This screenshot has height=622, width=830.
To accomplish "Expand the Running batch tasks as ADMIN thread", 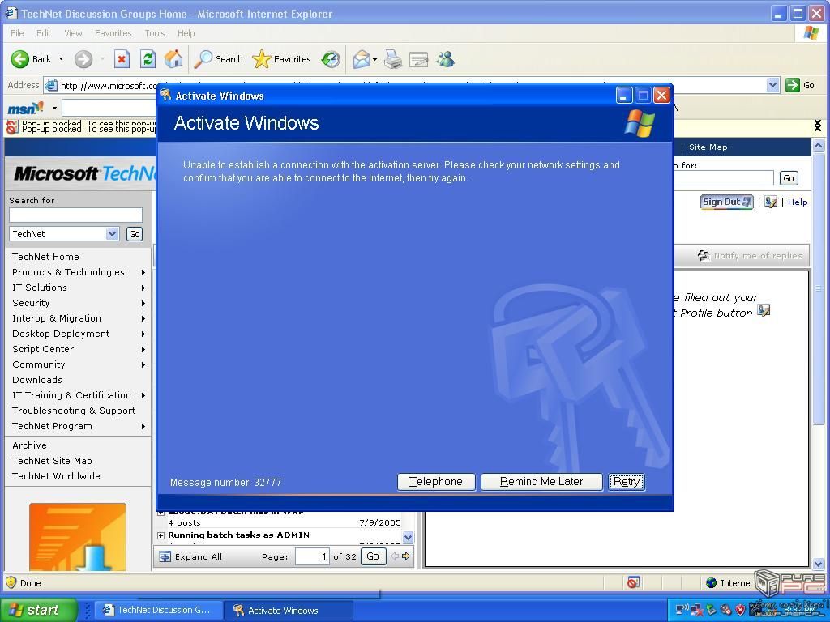I will pos(161,535).
